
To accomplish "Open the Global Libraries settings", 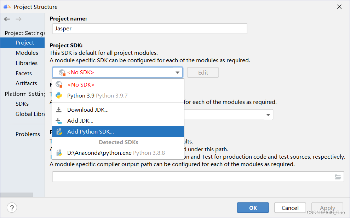I will pos(30,114).
